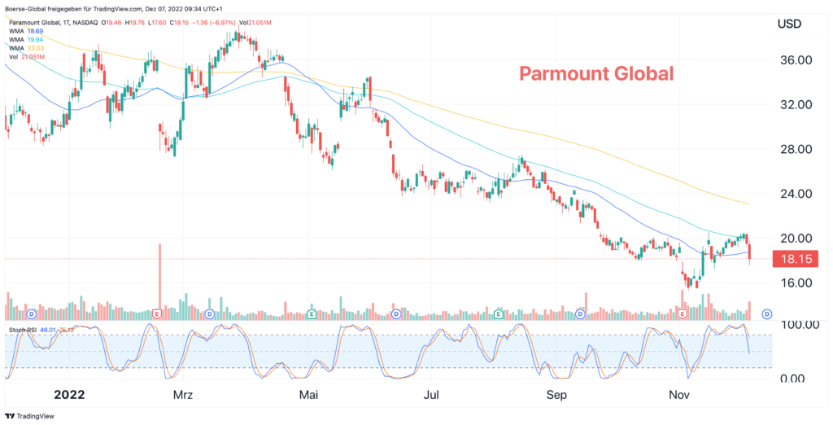This screenshot has height=425, width=833.
Task: Click the open value O19.46
Action: pos(111,23)
